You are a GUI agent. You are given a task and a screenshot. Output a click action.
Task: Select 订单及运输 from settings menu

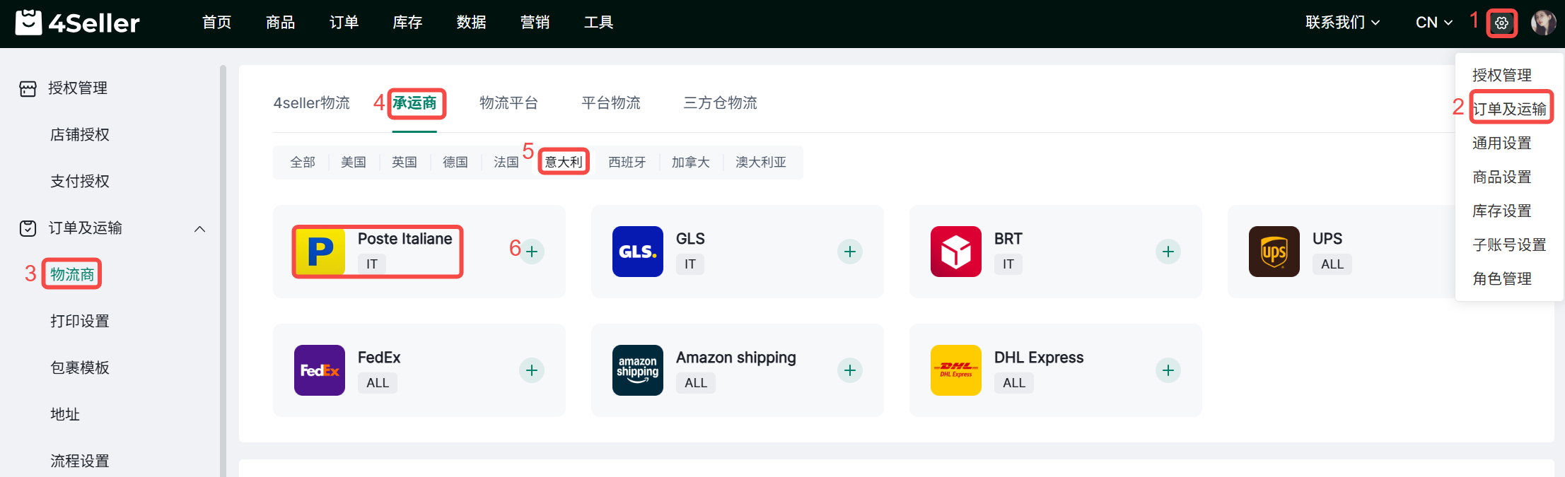point(1509,109)
